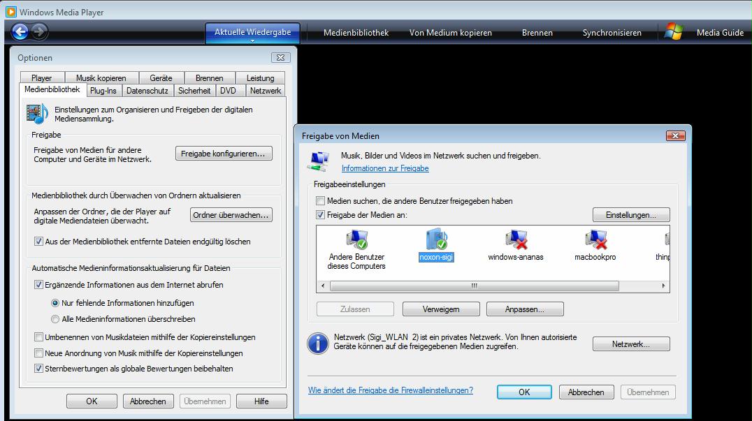Viewport: 752px width, 421px height.
Task: Switch to the Geräte tab
Action: 161,77
